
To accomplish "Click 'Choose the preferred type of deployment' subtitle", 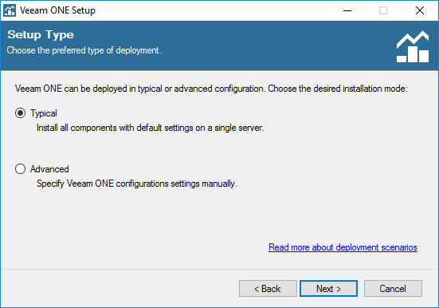I will (x=84, y=50).
